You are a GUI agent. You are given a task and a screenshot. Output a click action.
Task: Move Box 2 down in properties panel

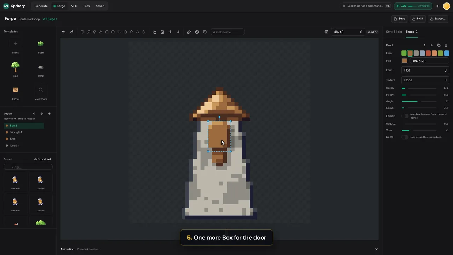coord(432,45)
